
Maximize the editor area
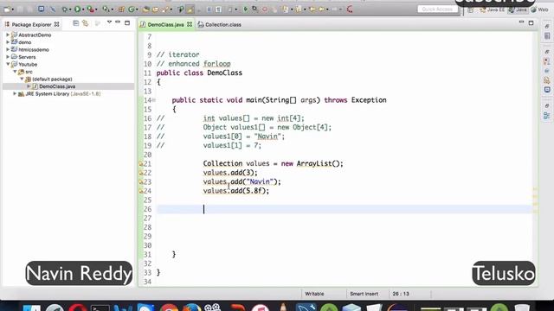(531, 23)
